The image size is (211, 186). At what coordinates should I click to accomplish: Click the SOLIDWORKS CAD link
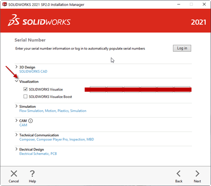click(33, 71)
